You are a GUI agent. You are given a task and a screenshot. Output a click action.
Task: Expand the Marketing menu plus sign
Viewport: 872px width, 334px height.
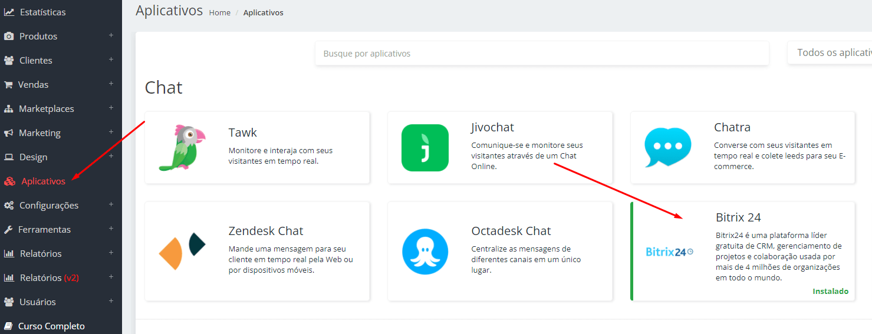[111, 132]
